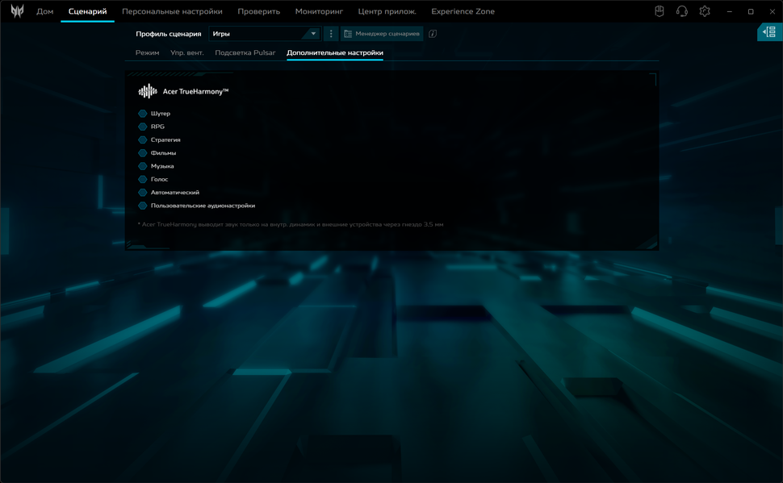This screenshot has width=783, height=483.
Task: Open the Experience Zone tab
Action: click(463, 11)
